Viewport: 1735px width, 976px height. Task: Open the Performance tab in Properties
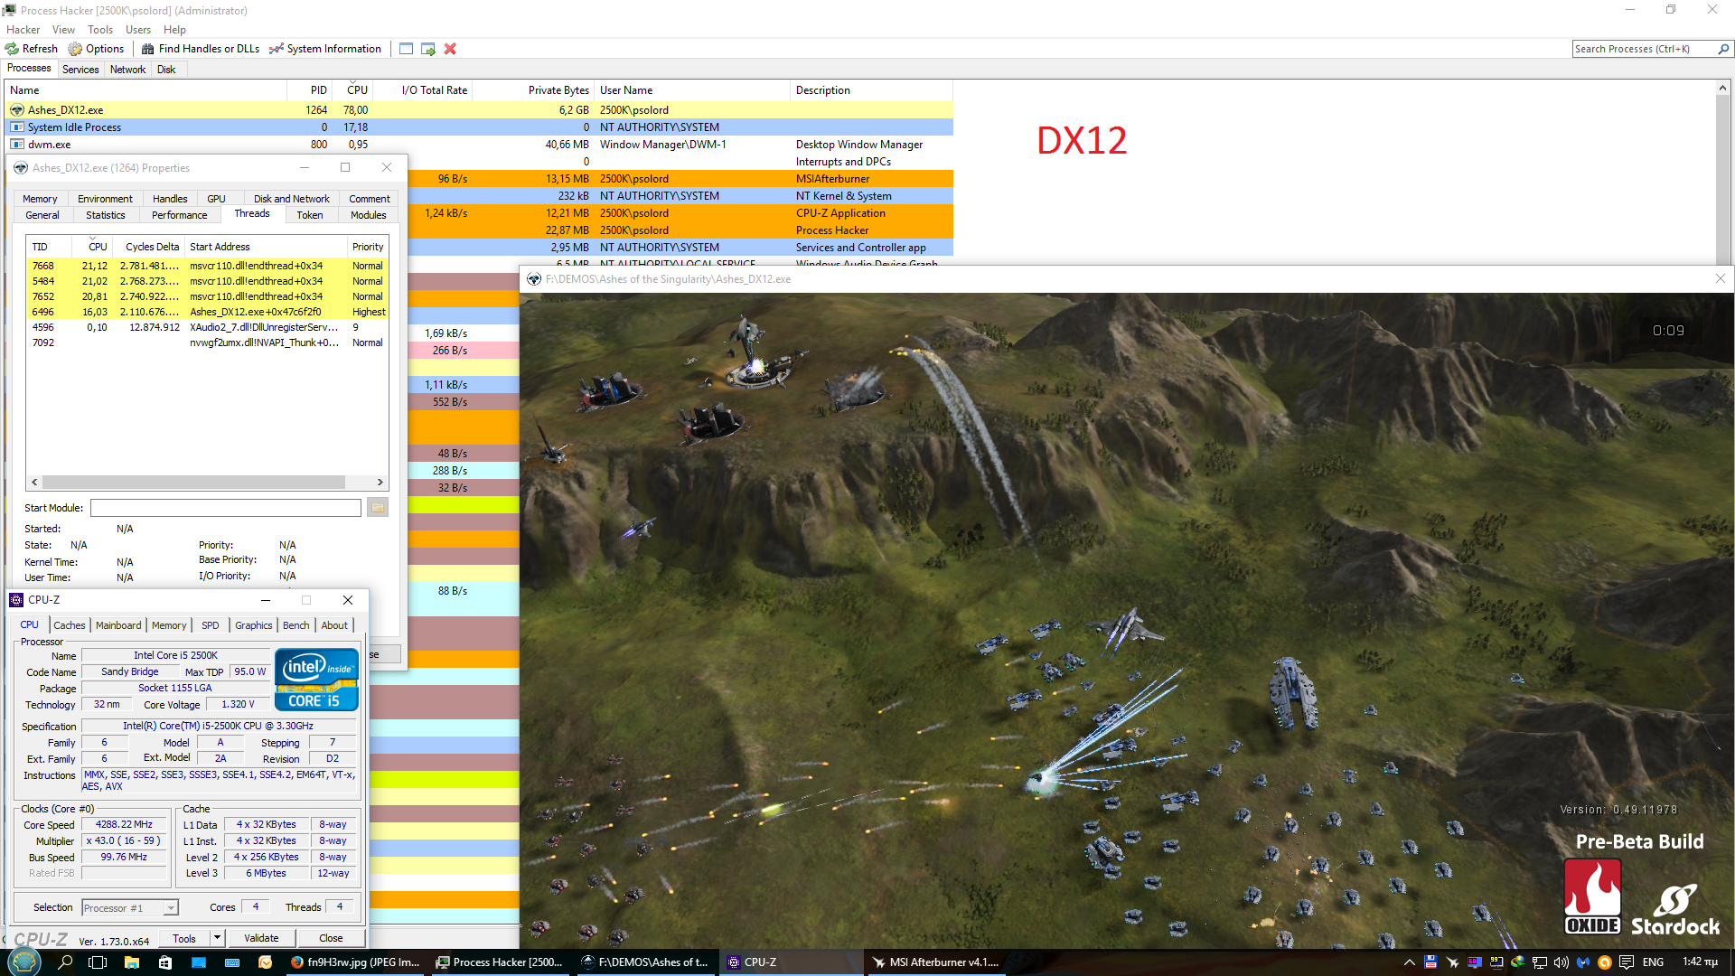coord(179,215)
